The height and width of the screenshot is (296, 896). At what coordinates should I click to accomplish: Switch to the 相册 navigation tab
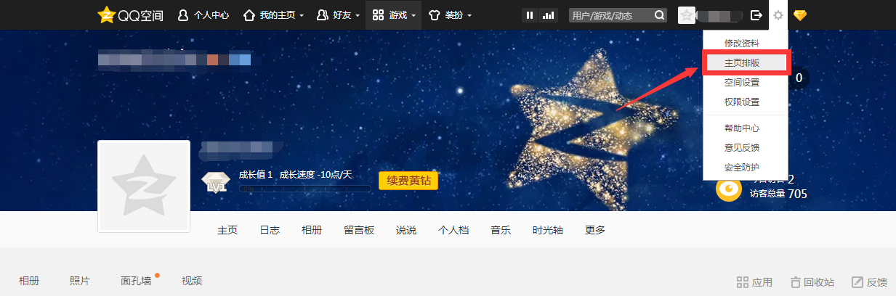(312, 230)
